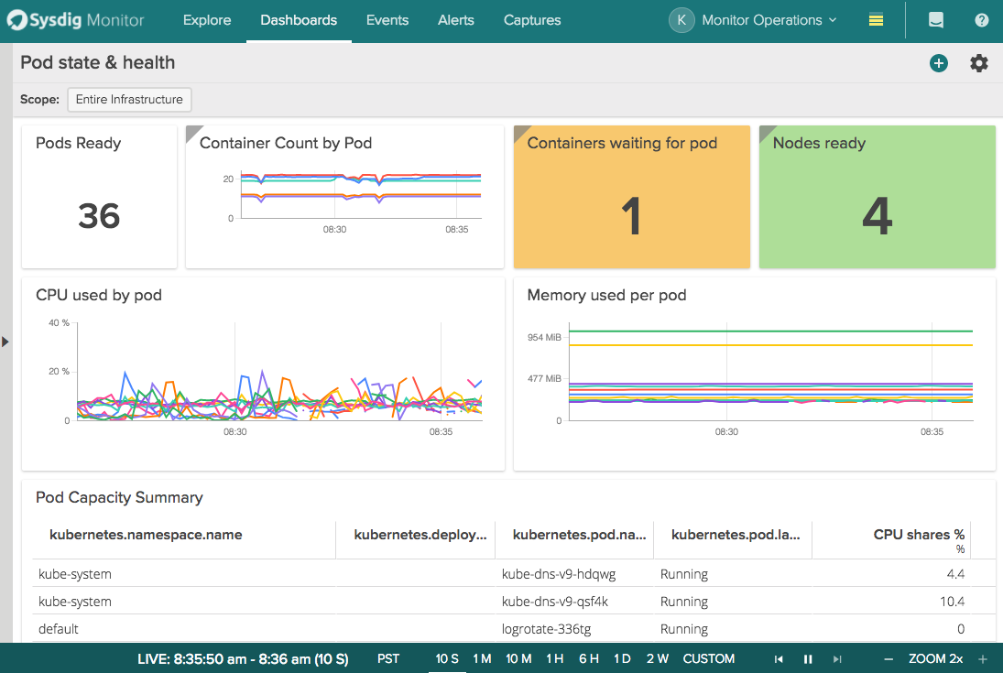Pause live data updates
Screen dimensions: 1003x673
[x=808, y=658]
